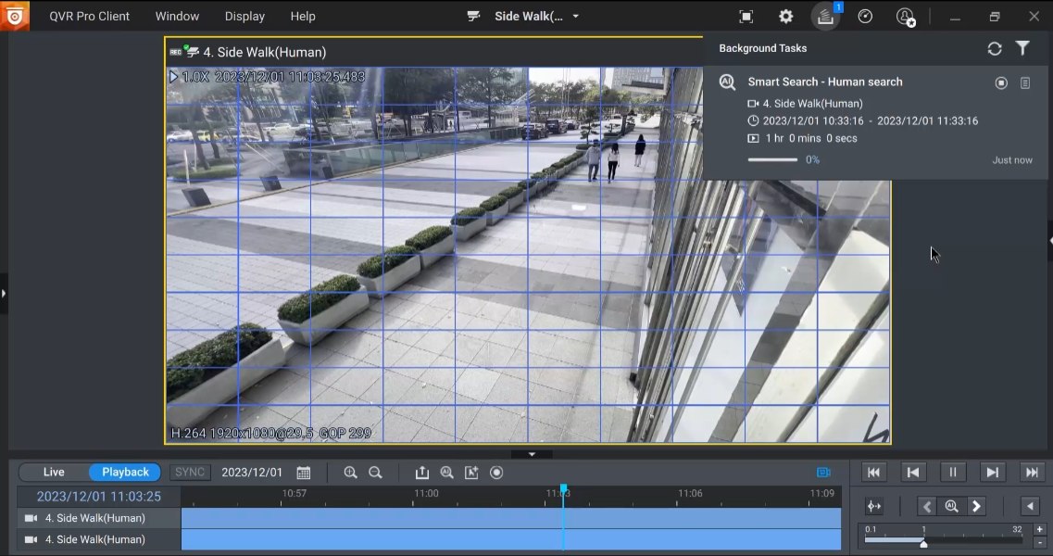Toggle the SYNC playback button

(190, 473)
